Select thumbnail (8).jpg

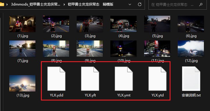pos(56,49)
